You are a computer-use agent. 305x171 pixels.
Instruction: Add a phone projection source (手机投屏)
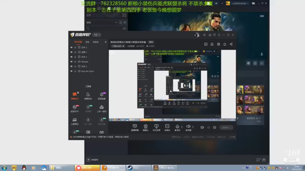tap(156, 128)
